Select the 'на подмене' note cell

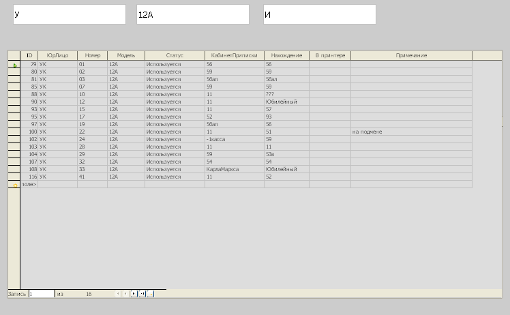(411, 132)
